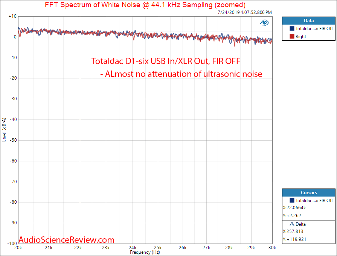Click the '27k' x-axis tick label
The width and height of the screenshot is (337, 256).
(x=206, y=248)
